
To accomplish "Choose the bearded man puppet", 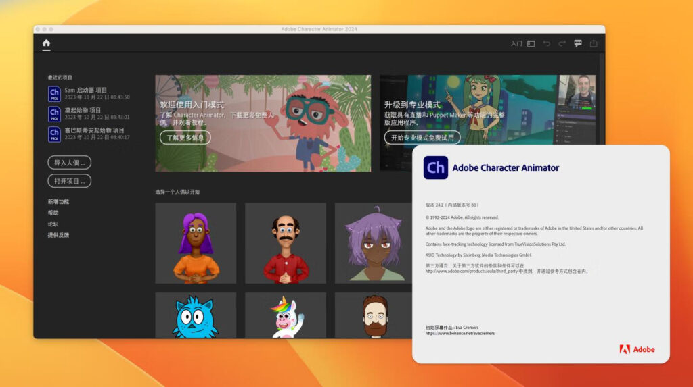I will point(374,315).
